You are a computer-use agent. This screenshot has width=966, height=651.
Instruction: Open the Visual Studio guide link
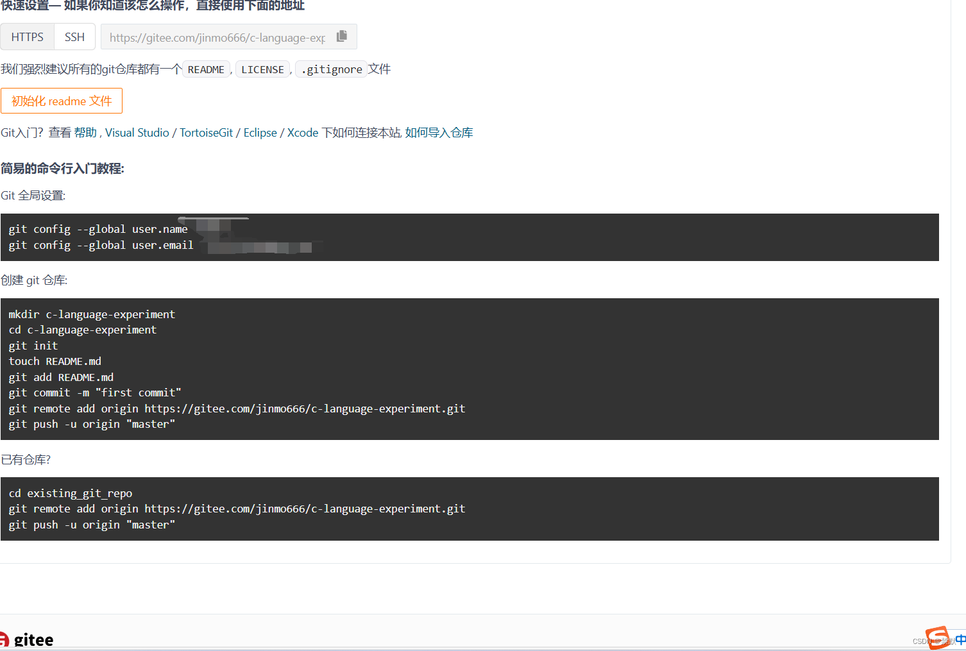[137, 133]
